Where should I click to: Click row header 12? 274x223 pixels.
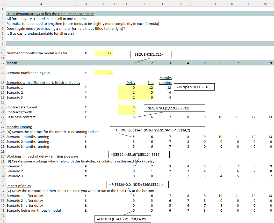[x=3, y=63]
